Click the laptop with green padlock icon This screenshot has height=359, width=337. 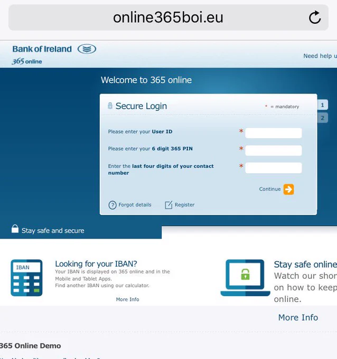(x=245, y=278)
